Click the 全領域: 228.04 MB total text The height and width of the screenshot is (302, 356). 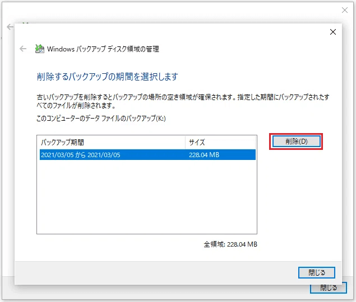(230, 244)
